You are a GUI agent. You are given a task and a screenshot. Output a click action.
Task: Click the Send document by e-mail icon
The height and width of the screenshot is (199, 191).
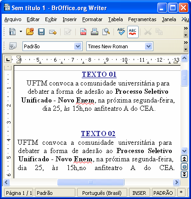(x=53, y=32)
